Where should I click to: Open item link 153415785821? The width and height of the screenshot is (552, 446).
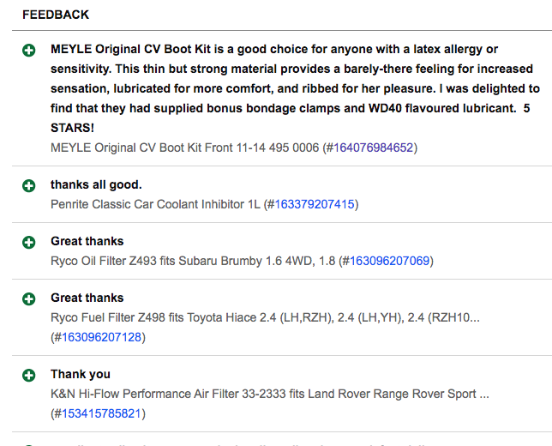[x=101, y=413]
